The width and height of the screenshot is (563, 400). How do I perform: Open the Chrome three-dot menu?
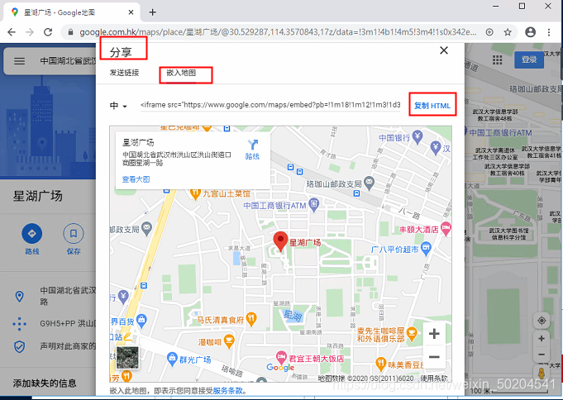click(549, 32)
